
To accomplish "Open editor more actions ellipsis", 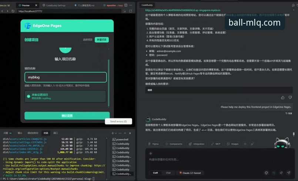I will (x=131, y=5).
